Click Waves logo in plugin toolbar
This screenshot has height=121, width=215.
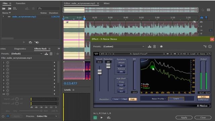96,54
